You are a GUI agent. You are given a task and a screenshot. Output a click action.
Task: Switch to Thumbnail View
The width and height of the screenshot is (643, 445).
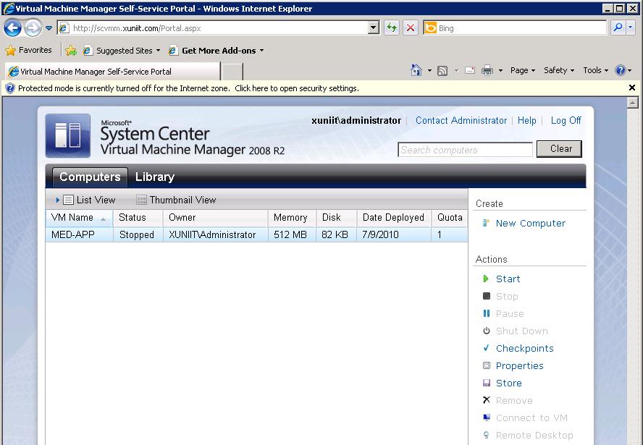(176, 200)
